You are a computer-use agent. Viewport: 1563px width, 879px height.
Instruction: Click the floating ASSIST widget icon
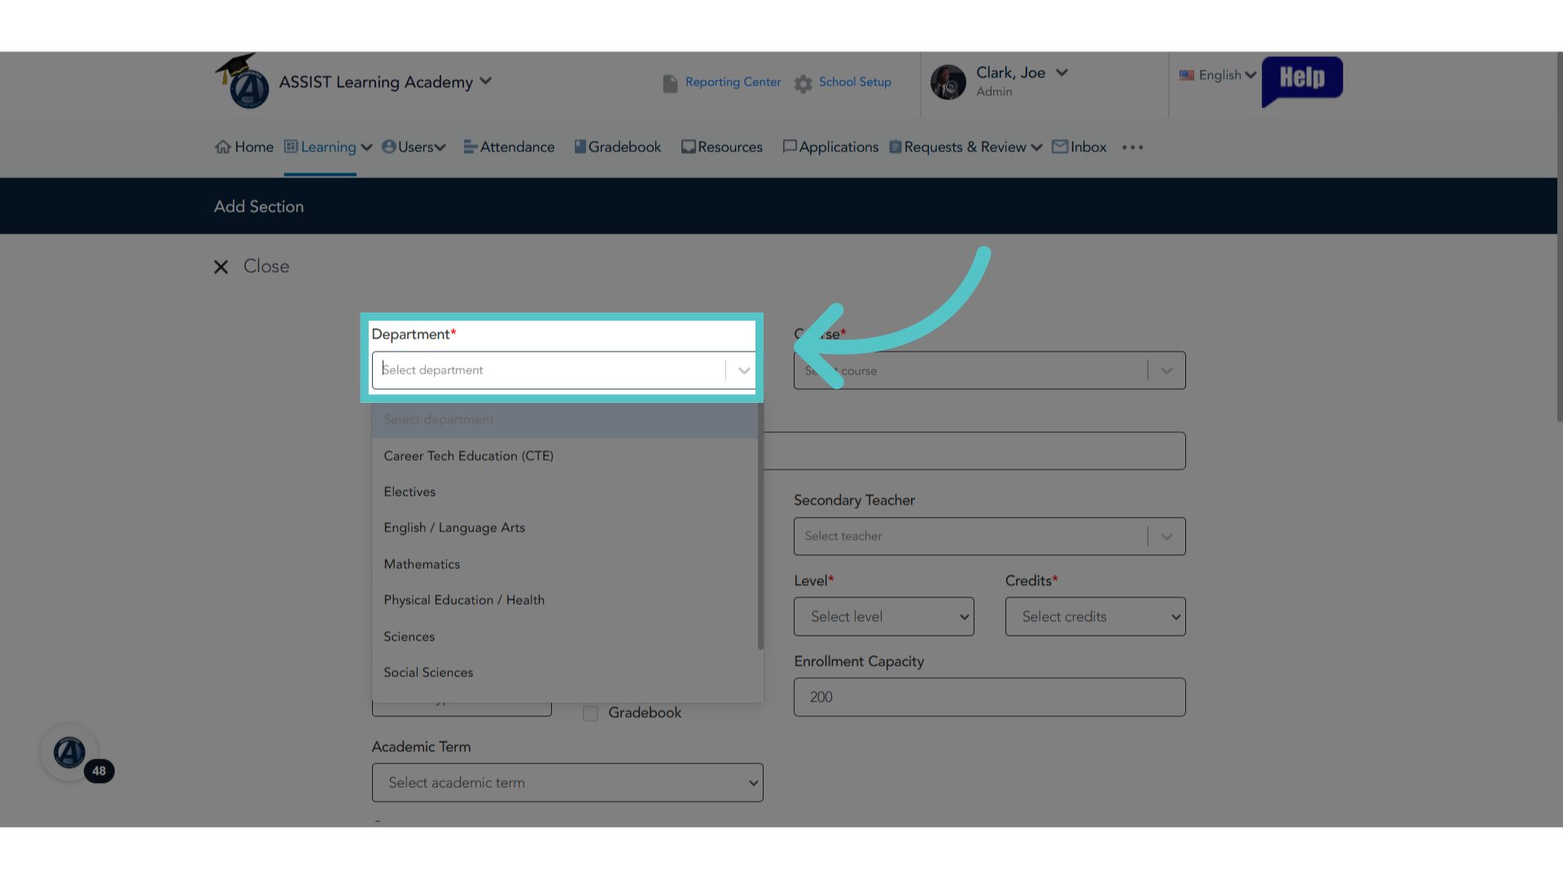click(x=69, y=753)
